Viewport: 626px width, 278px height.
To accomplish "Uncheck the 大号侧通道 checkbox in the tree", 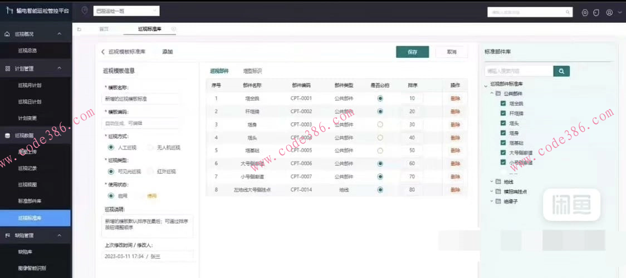I will (x=503, y=152).
